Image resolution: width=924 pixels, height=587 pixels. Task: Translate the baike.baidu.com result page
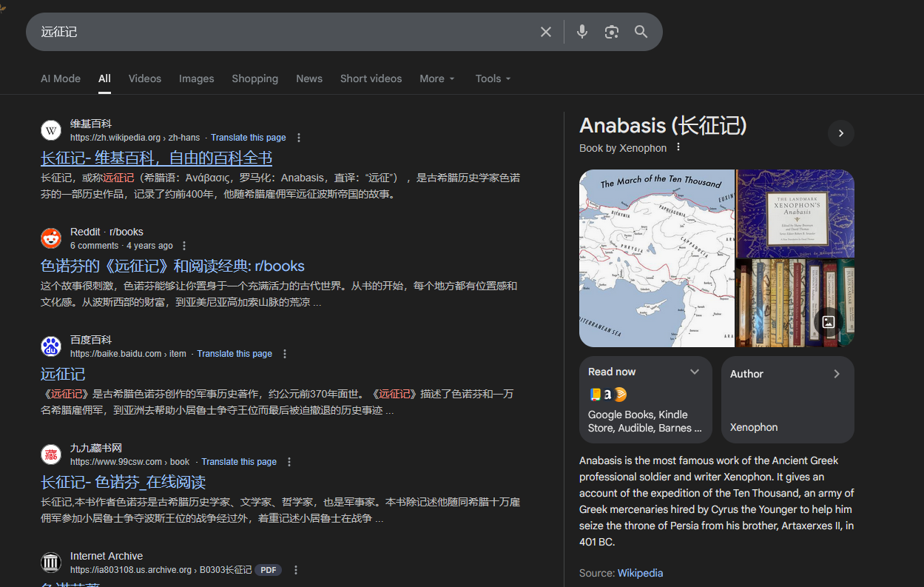[x=235, y=354]
